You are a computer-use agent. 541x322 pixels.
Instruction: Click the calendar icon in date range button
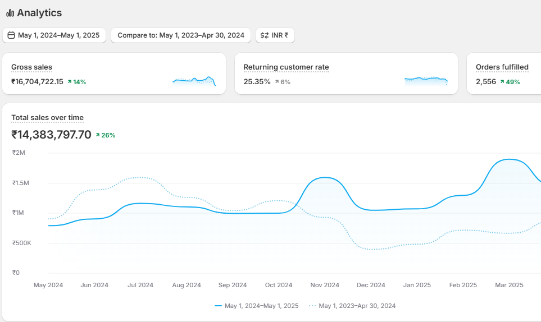[11, 35]
